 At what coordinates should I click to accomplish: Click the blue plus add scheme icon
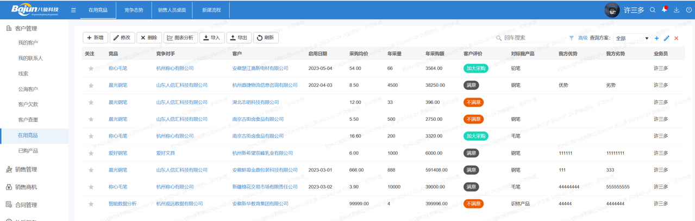(x=657, y=38)
